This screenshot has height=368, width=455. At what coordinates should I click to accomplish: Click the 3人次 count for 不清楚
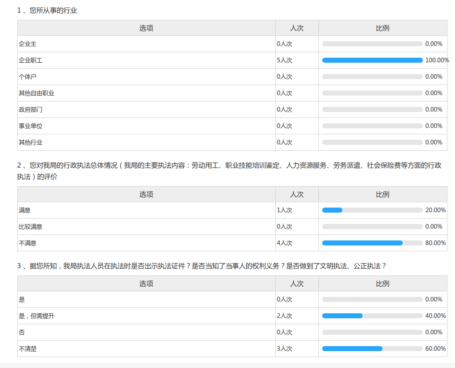(284, 349)
